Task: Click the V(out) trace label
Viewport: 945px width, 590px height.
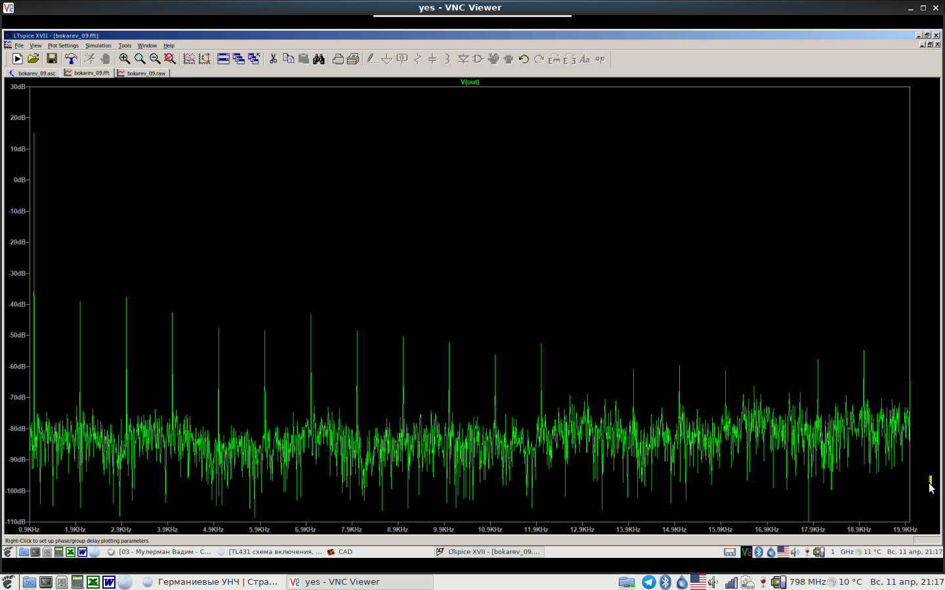Action: (x=470, y=82)
